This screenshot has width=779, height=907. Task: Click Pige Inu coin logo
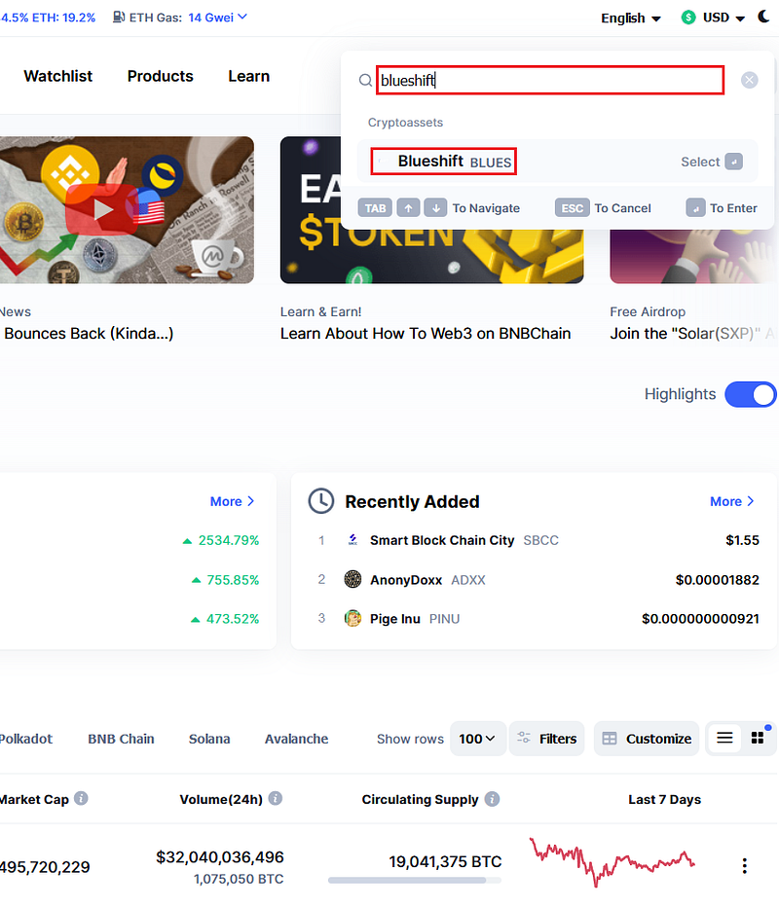pyautogui.click(x=352, y=618)
